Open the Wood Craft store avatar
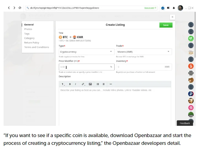The height and width of the screenshot is (149, 199). 191,52
